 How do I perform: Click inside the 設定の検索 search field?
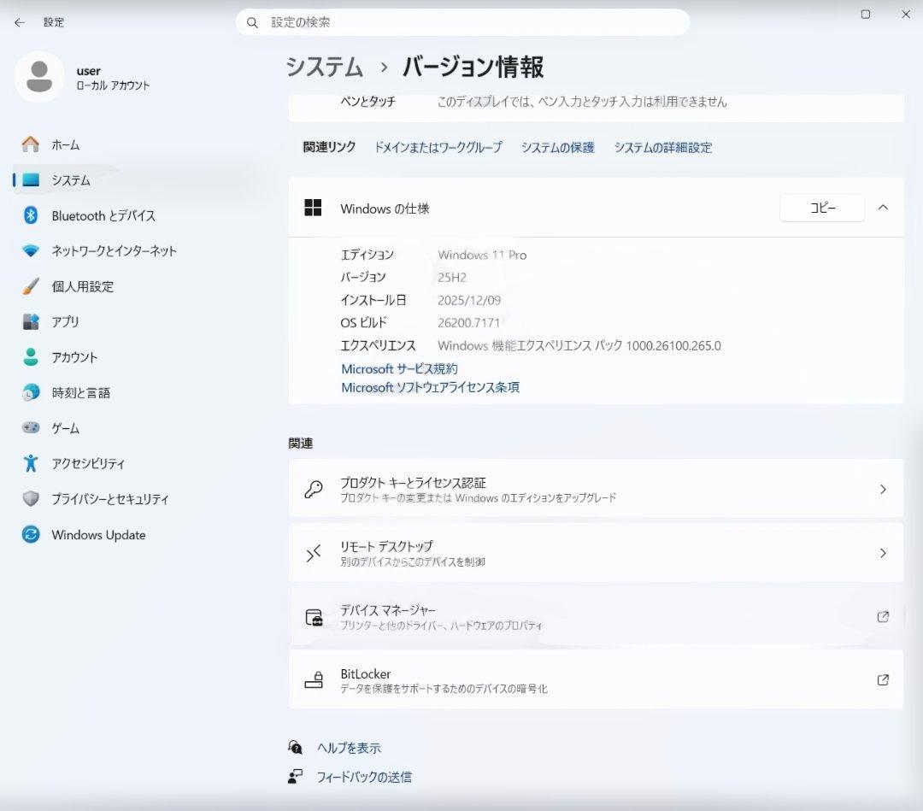tap(461, 22)
